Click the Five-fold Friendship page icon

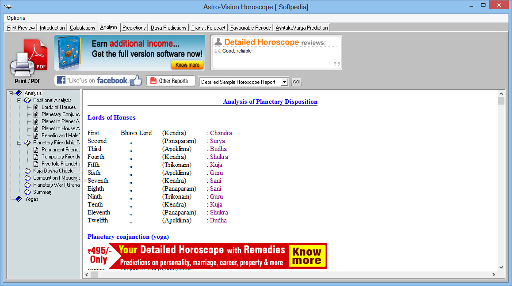[x=36, y=164]
